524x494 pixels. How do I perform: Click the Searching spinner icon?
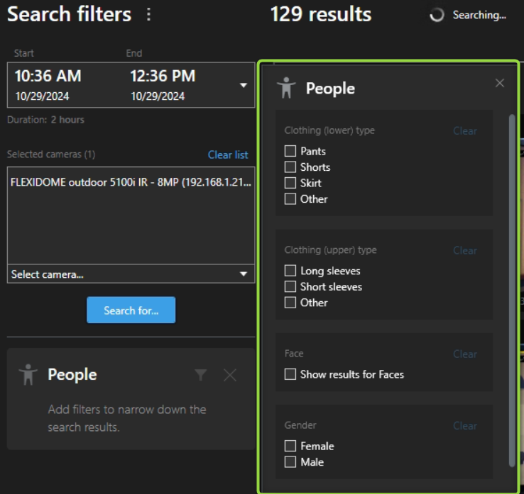click(437, 15)
